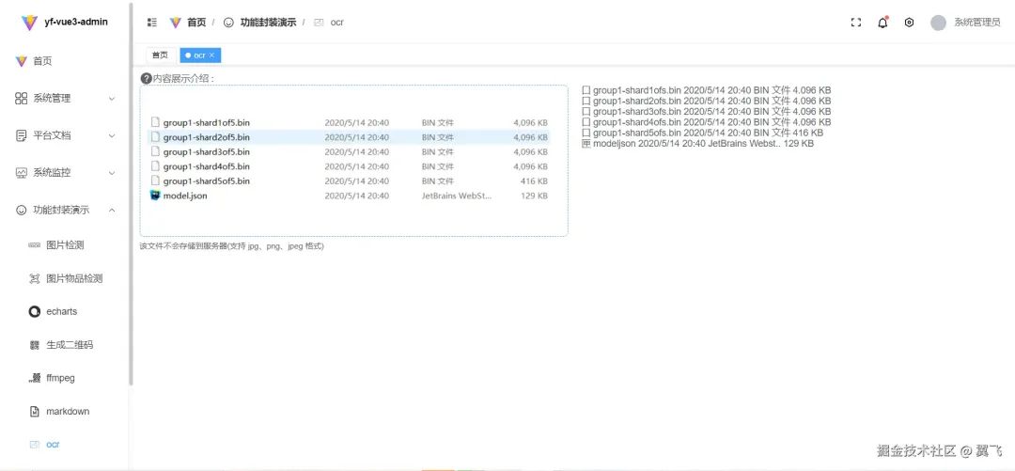Screen dimensions: 1015x471
Task: Click the sidebar vertical scrollbar
Action: coord(131,195)
